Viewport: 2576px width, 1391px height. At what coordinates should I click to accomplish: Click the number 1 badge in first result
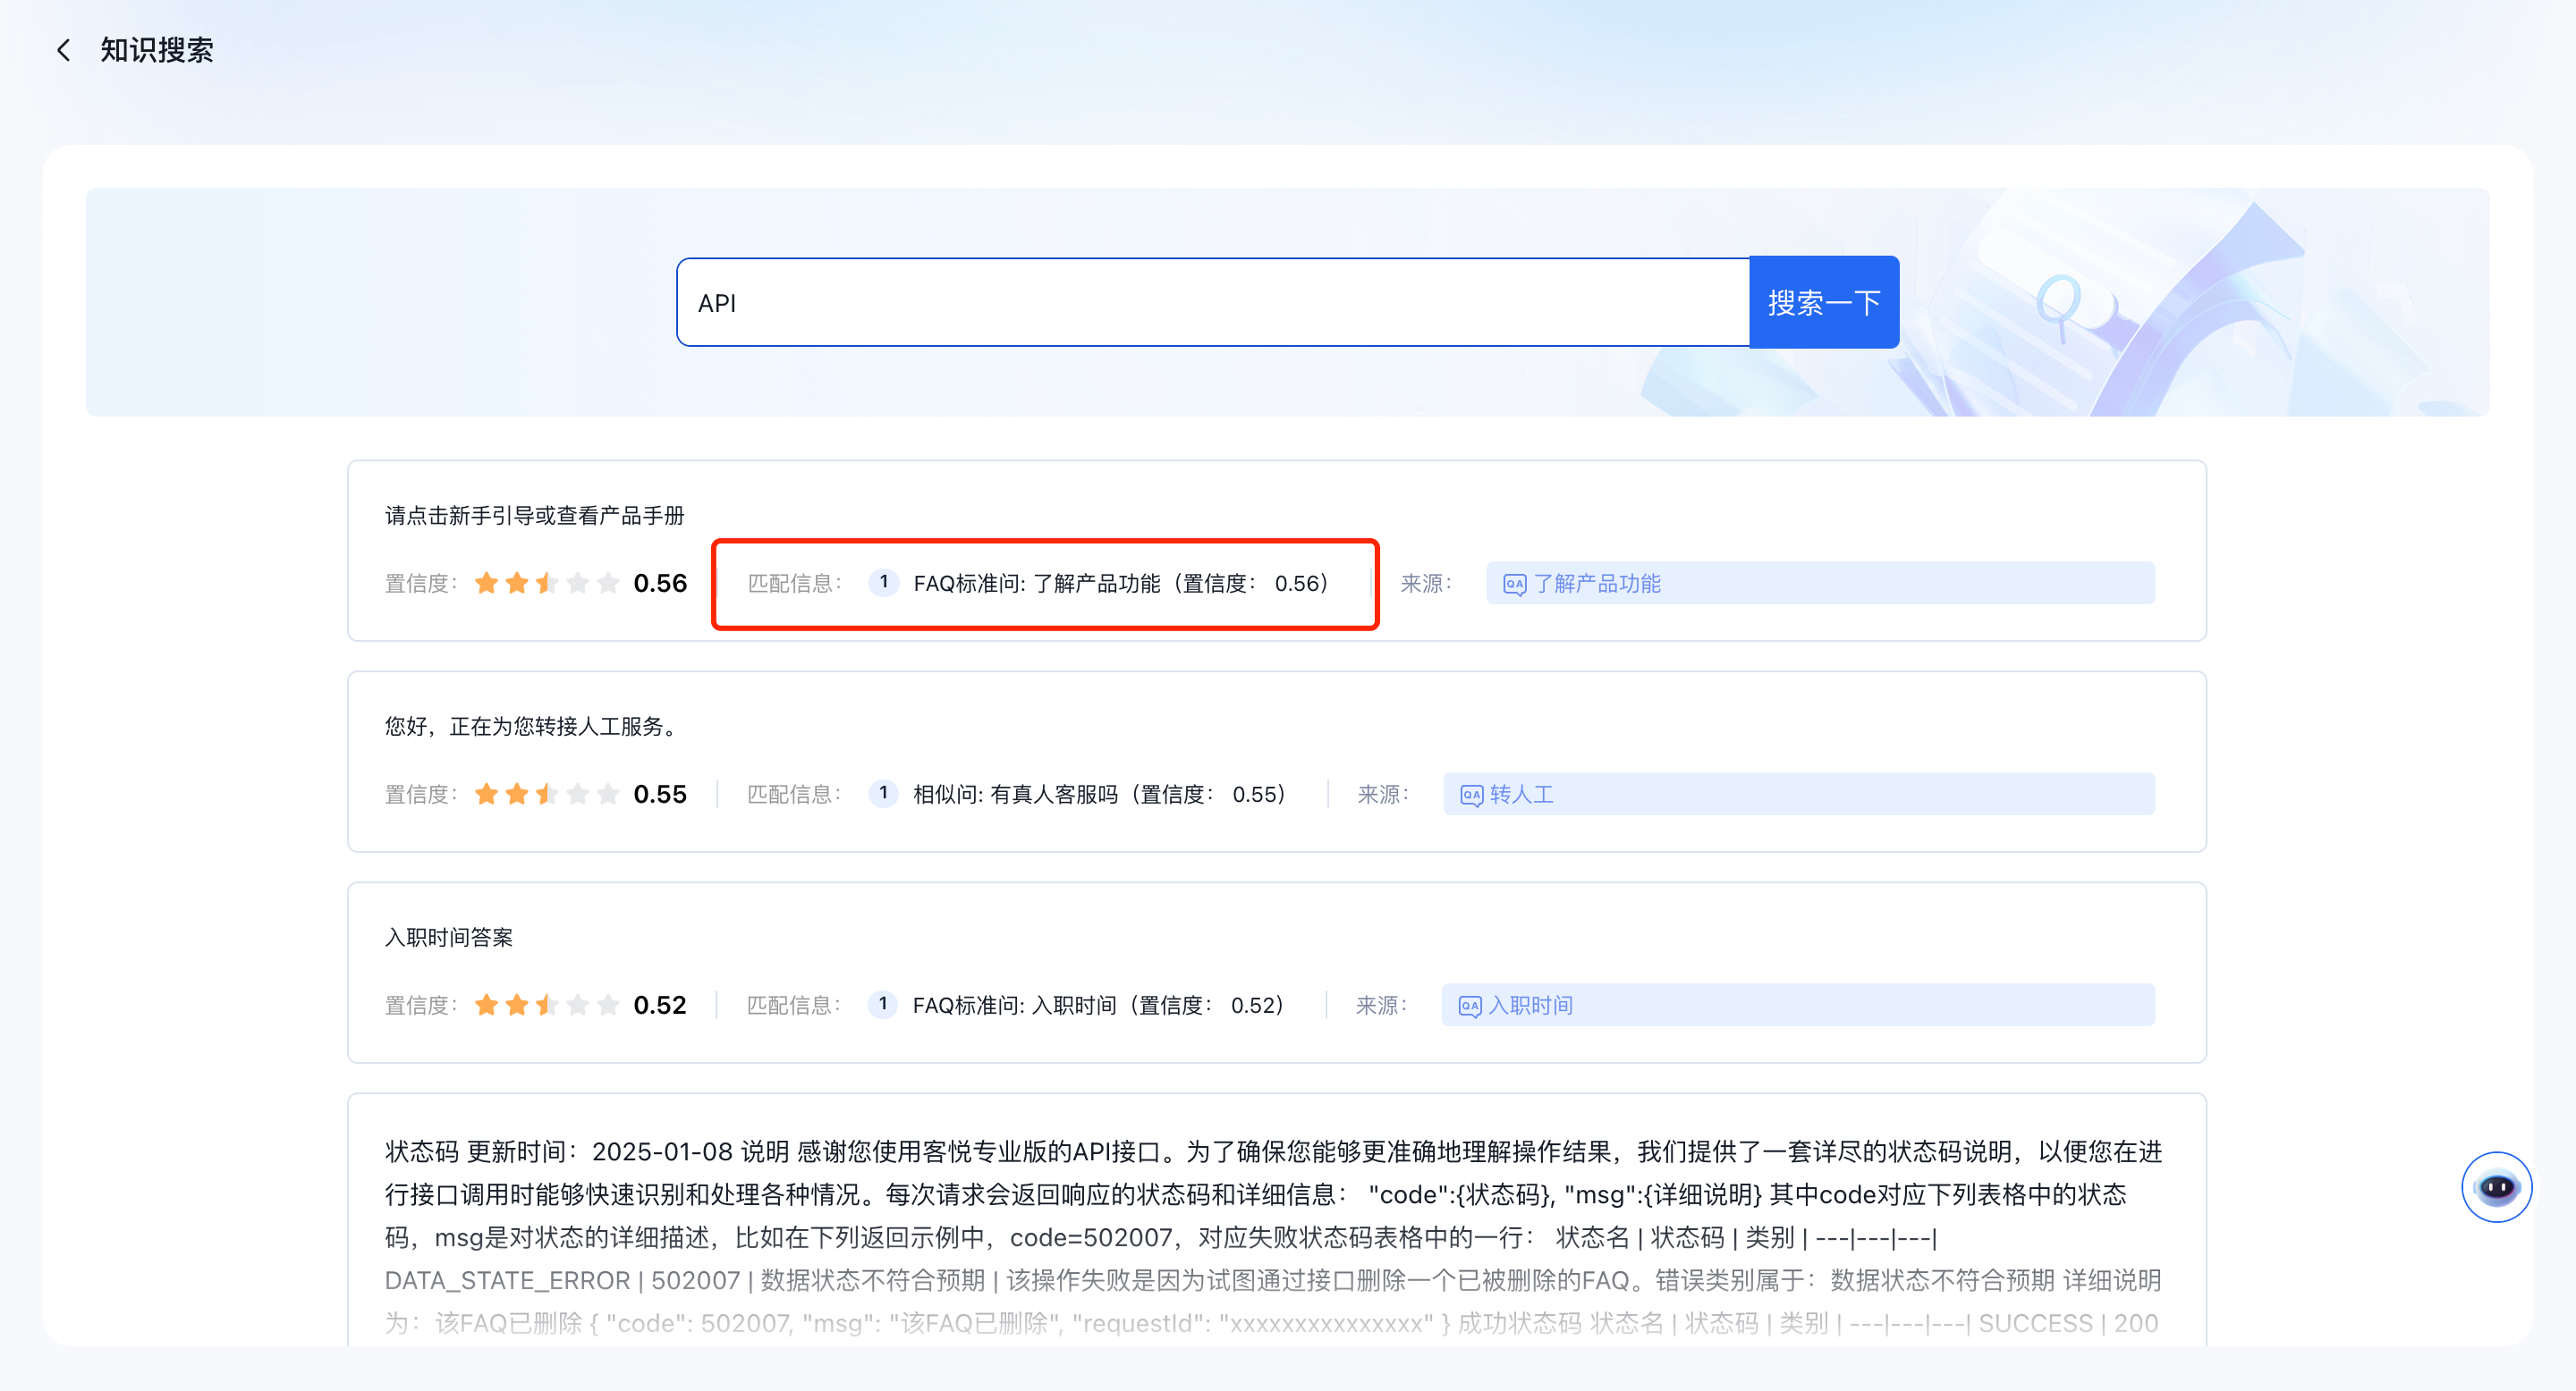click(883, 583)
